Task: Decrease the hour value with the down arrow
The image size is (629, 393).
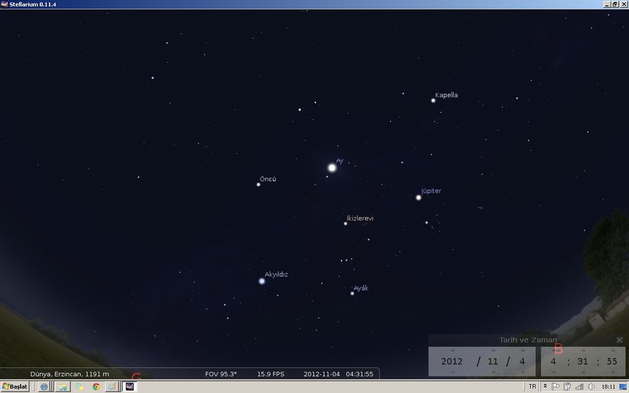Action: point(553,372)
